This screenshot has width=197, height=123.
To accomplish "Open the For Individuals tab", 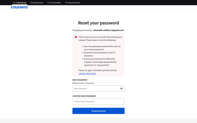I will coord(20,3).
